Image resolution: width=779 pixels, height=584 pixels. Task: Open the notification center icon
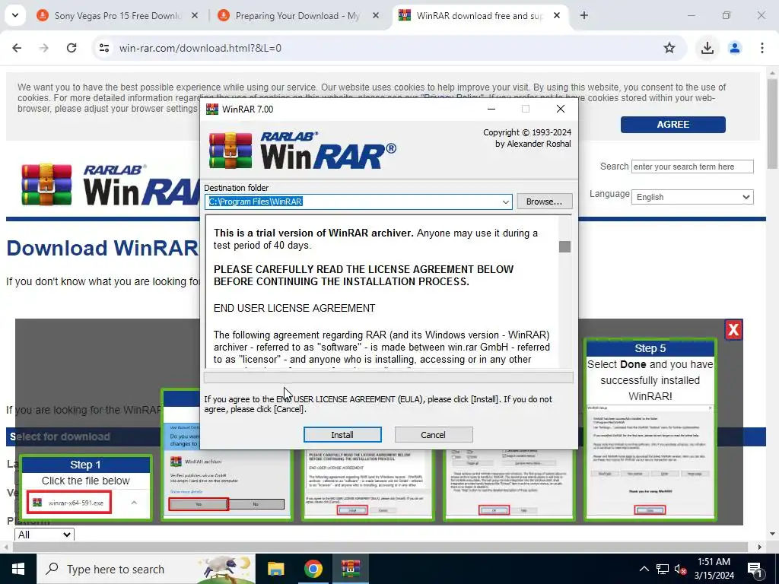(x=755, y=570)
